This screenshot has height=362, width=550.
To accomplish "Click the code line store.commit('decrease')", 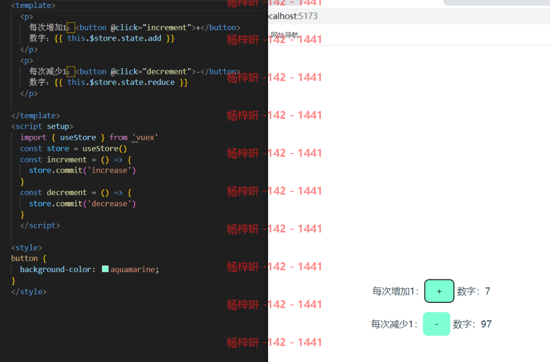I will coord(82,204).
